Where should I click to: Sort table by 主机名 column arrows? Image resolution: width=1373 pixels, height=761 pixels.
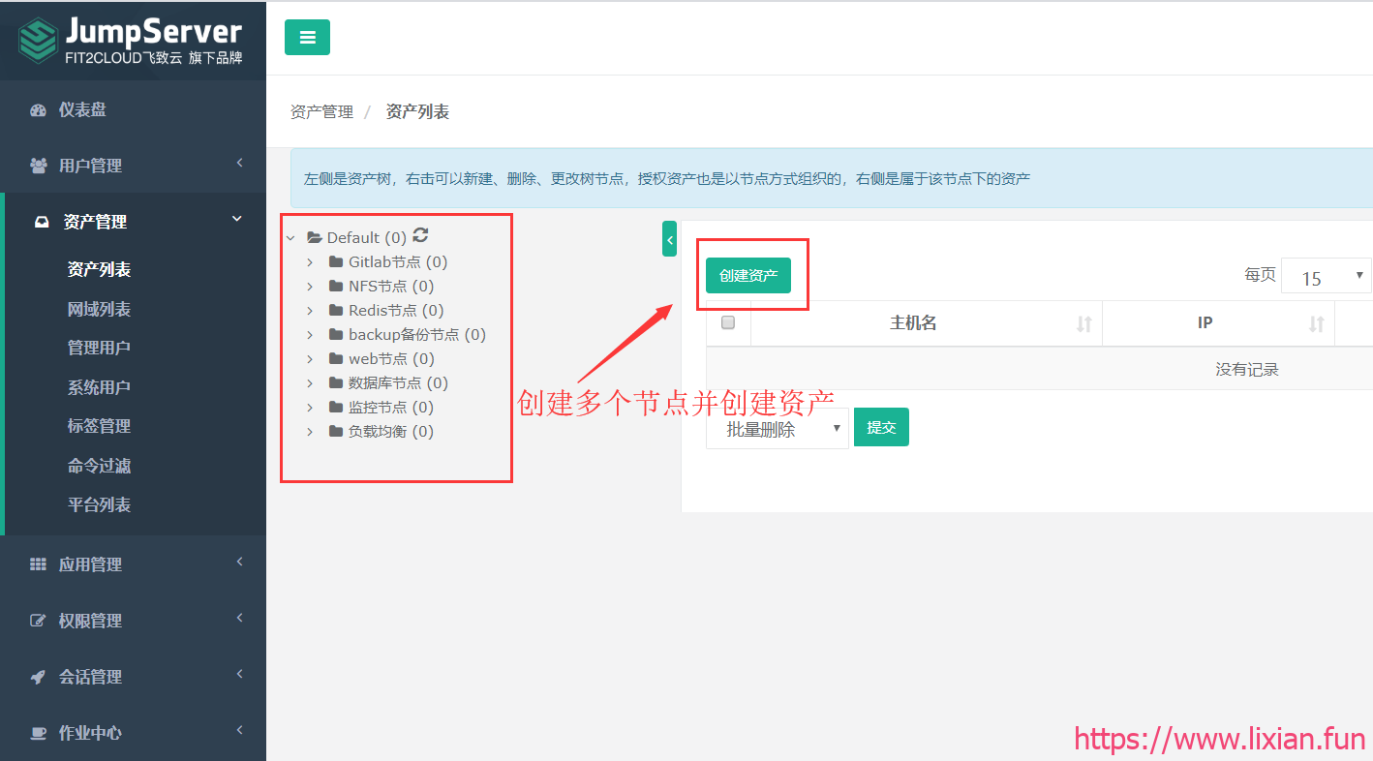pyautogui.click(x=1084, y=324)
